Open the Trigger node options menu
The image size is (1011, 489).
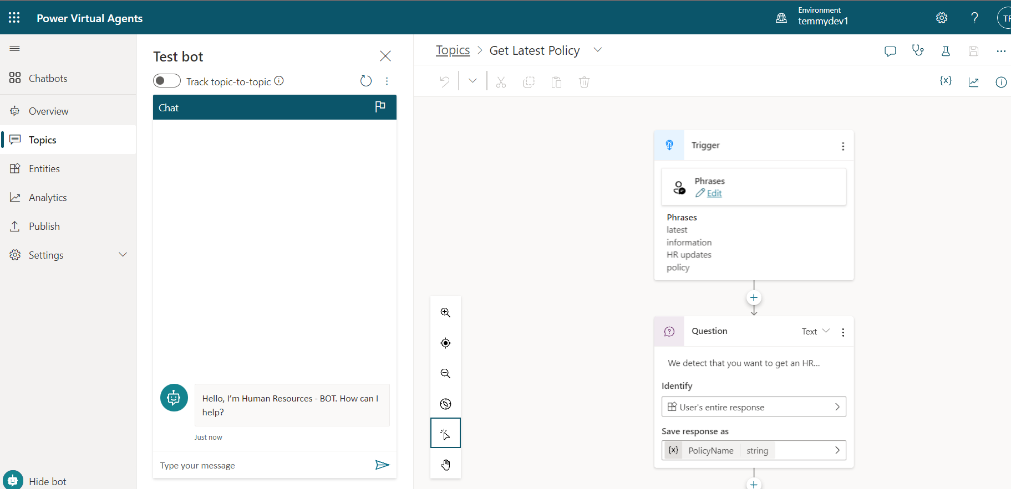click(x=843, y=146)
